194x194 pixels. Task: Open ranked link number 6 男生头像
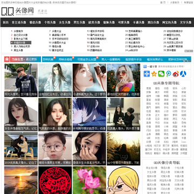click(18, 51)
